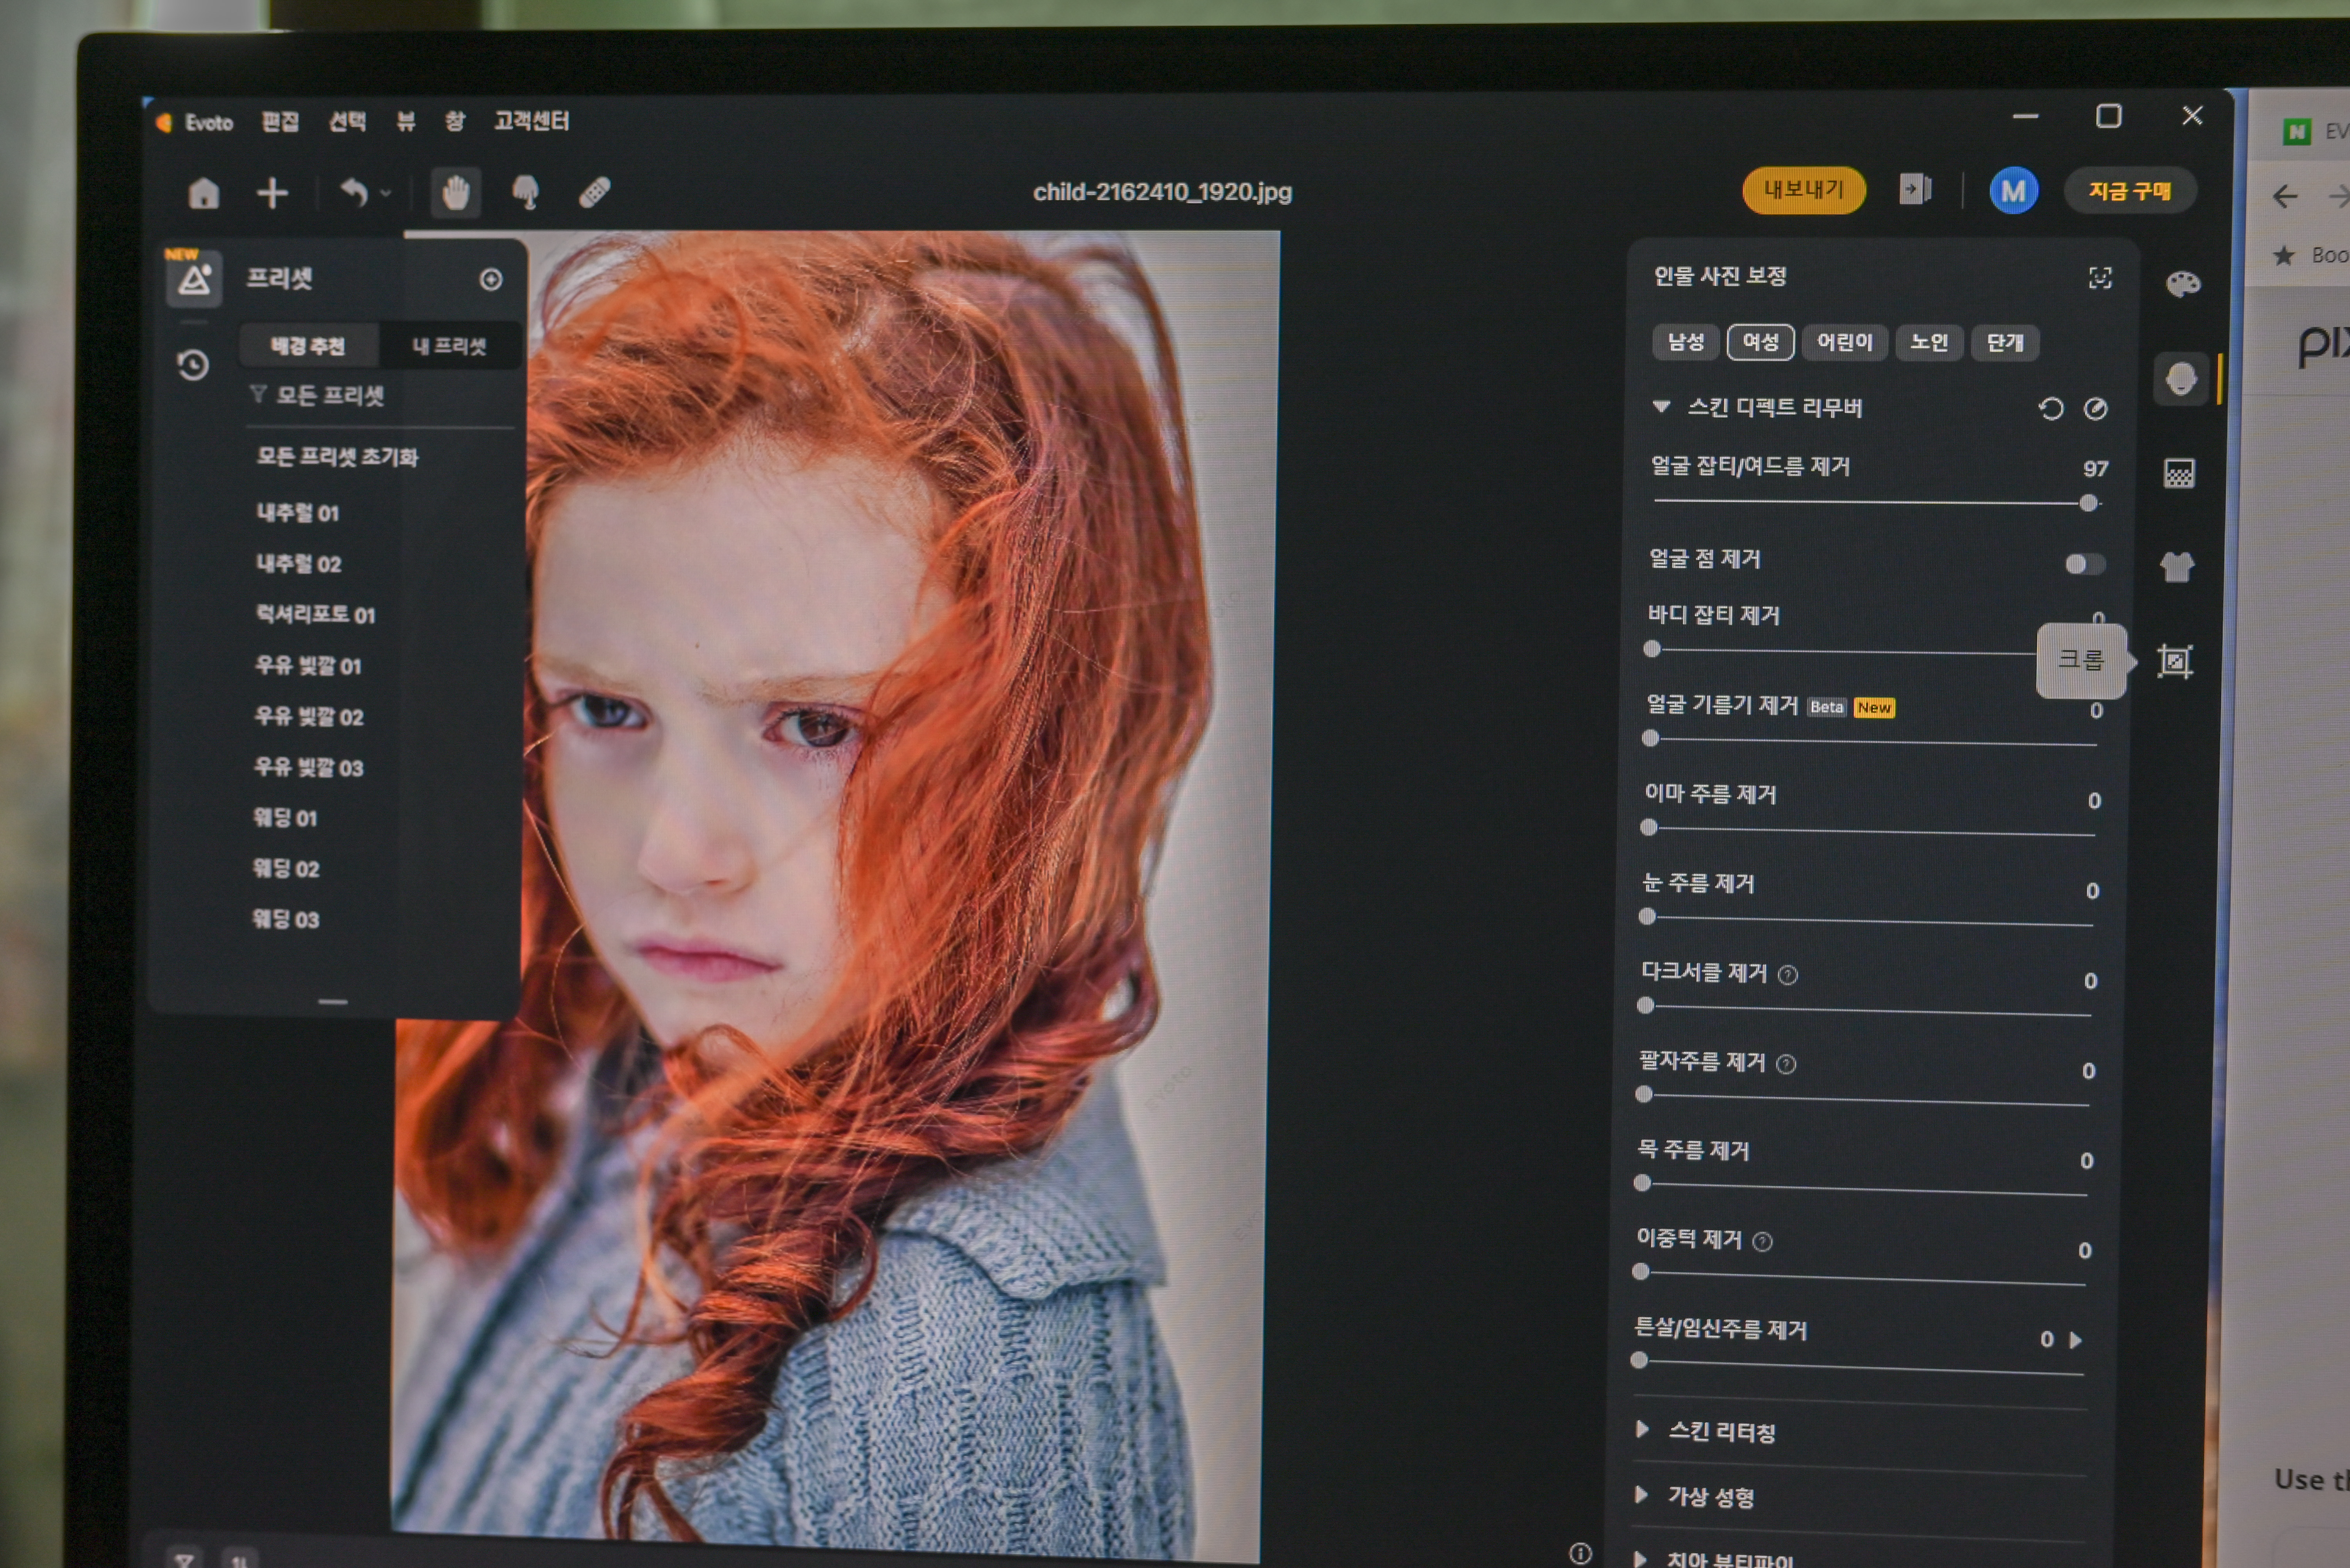Open the 뷰 menu
This screenshot has width=2350, height=1568.
coord(405,122)
